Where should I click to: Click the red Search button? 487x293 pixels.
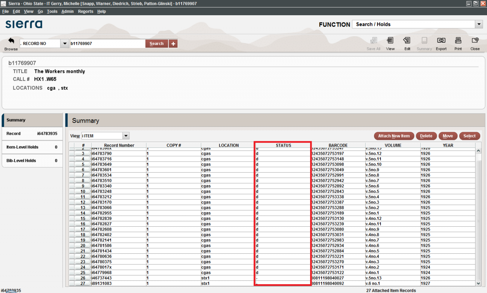tap(156, 44)
